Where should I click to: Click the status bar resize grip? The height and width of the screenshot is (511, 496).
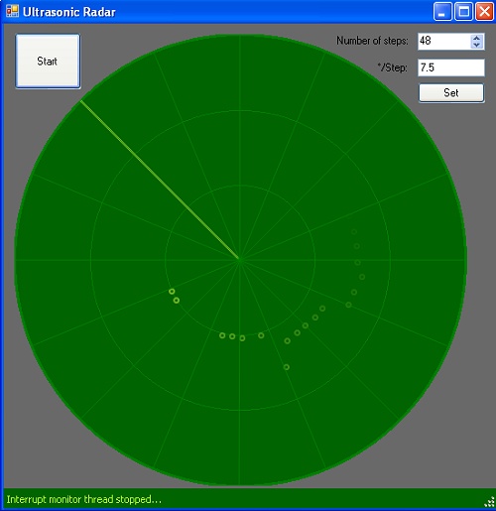click(489, 502)
